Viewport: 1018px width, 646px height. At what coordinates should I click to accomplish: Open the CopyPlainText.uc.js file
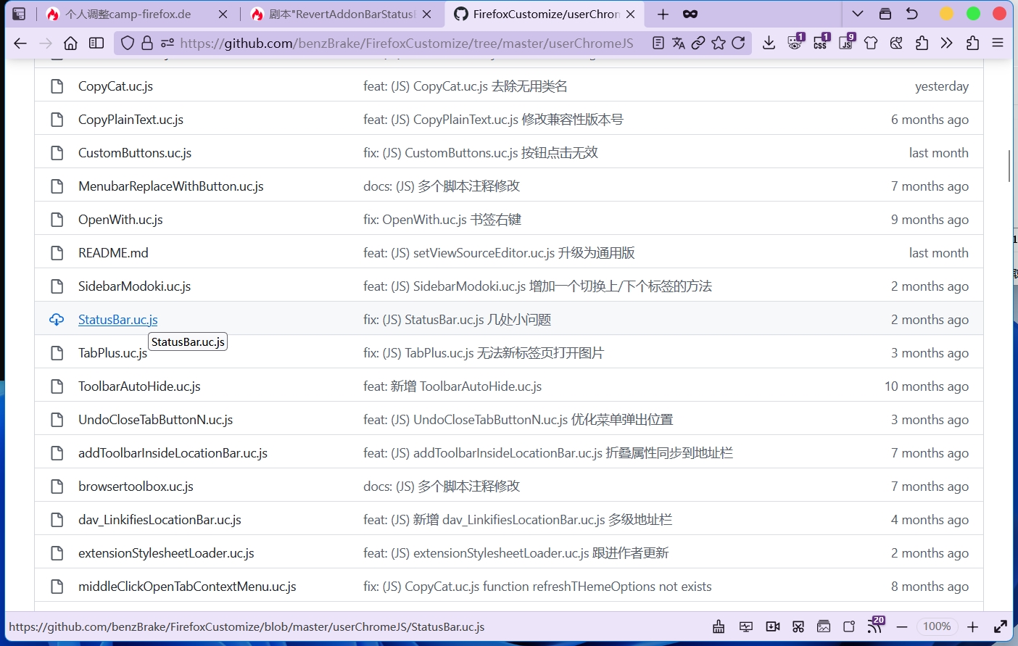[x=131, y=120]
